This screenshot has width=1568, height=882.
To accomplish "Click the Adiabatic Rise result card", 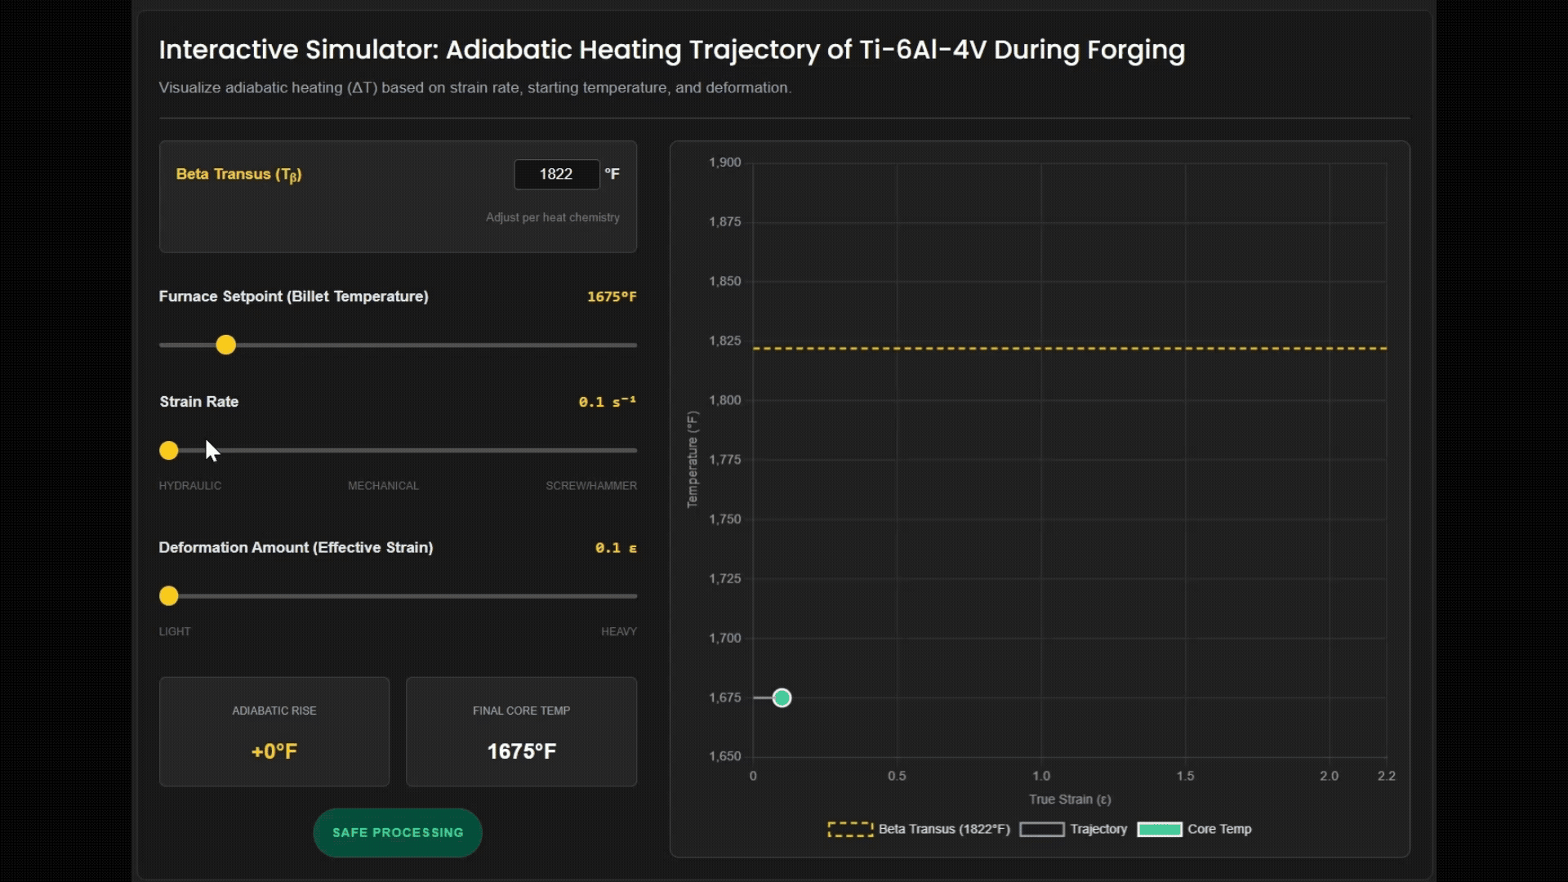I will tap(274, 732).
